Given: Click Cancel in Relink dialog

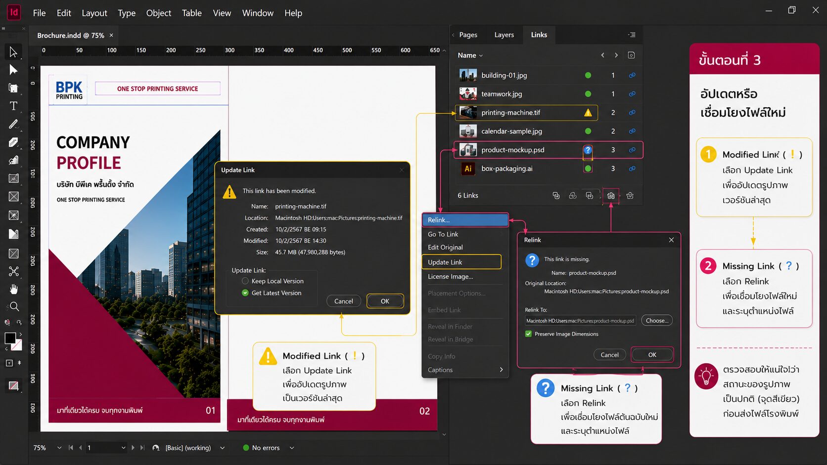Looking at the screenshot, I should pos(609,355).
